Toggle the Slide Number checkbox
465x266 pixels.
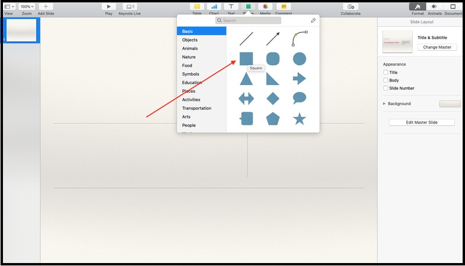386,88
